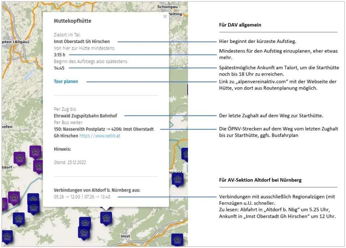Open the cut-off blue hut marker above Ehrwald
The image size is (346, 248).
click(x=185, y=154)
